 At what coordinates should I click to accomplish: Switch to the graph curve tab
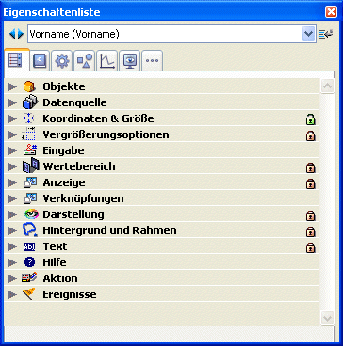click(107, 61)
